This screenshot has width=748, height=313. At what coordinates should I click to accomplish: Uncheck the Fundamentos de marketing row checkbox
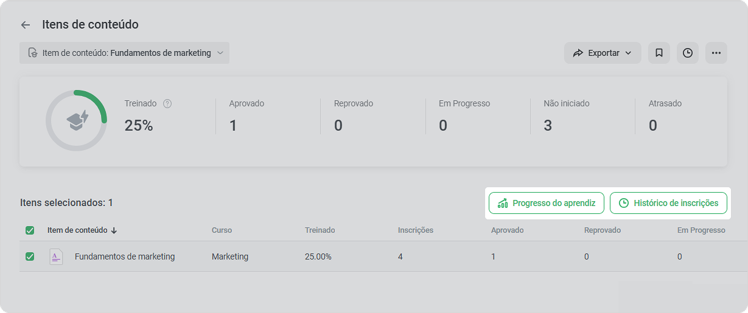tap(30, 256)
